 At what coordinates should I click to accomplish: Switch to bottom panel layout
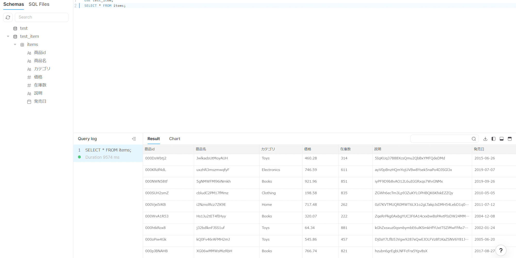[x=502, y=139]
